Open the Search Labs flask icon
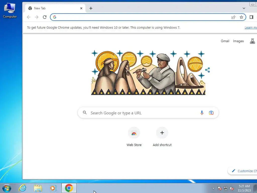This screenshot has height=193, width=257. coord(252,41)
